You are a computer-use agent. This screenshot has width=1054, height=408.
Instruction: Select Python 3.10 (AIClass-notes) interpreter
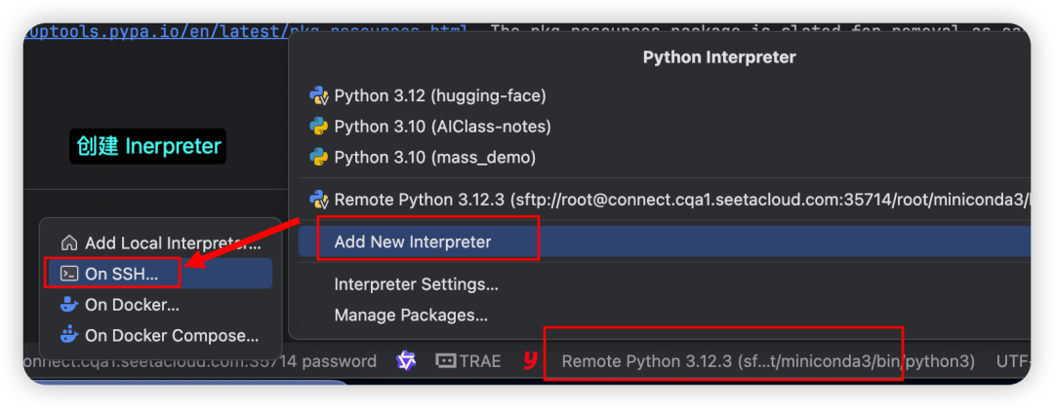[442, 127]
